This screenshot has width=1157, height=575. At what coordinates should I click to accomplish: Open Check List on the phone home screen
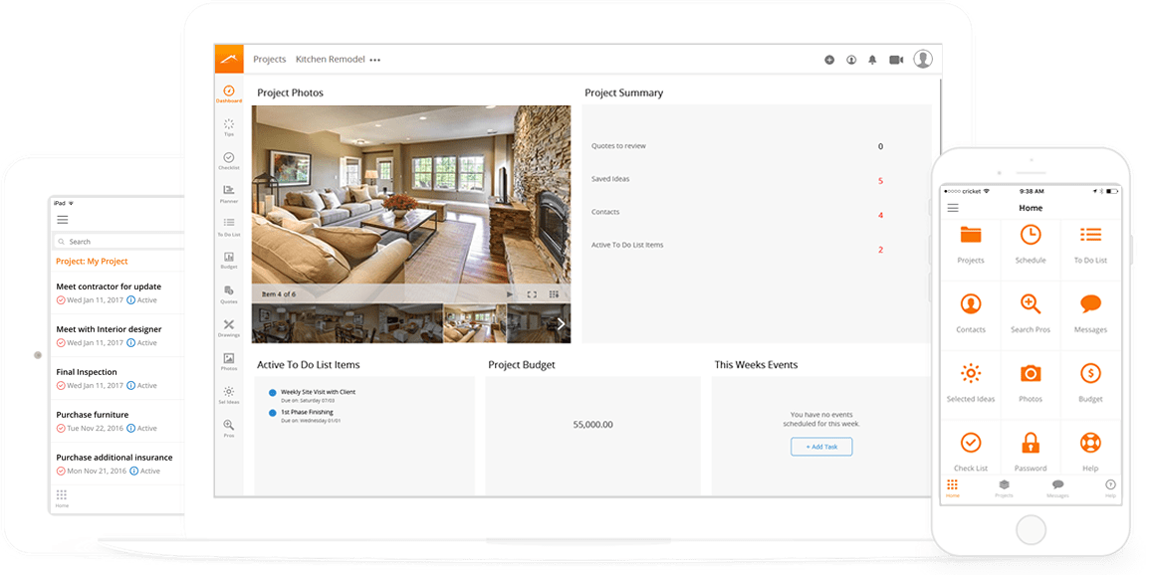(971, 452)
